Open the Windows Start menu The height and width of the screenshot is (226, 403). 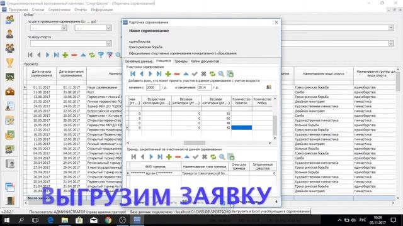7,220
